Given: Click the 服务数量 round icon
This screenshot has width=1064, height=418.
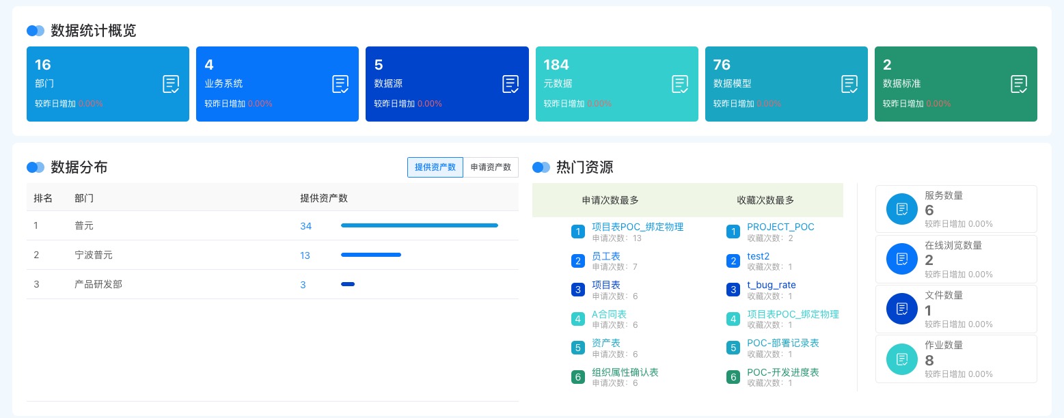Looking at the screenshot, I should click(902, 209).
